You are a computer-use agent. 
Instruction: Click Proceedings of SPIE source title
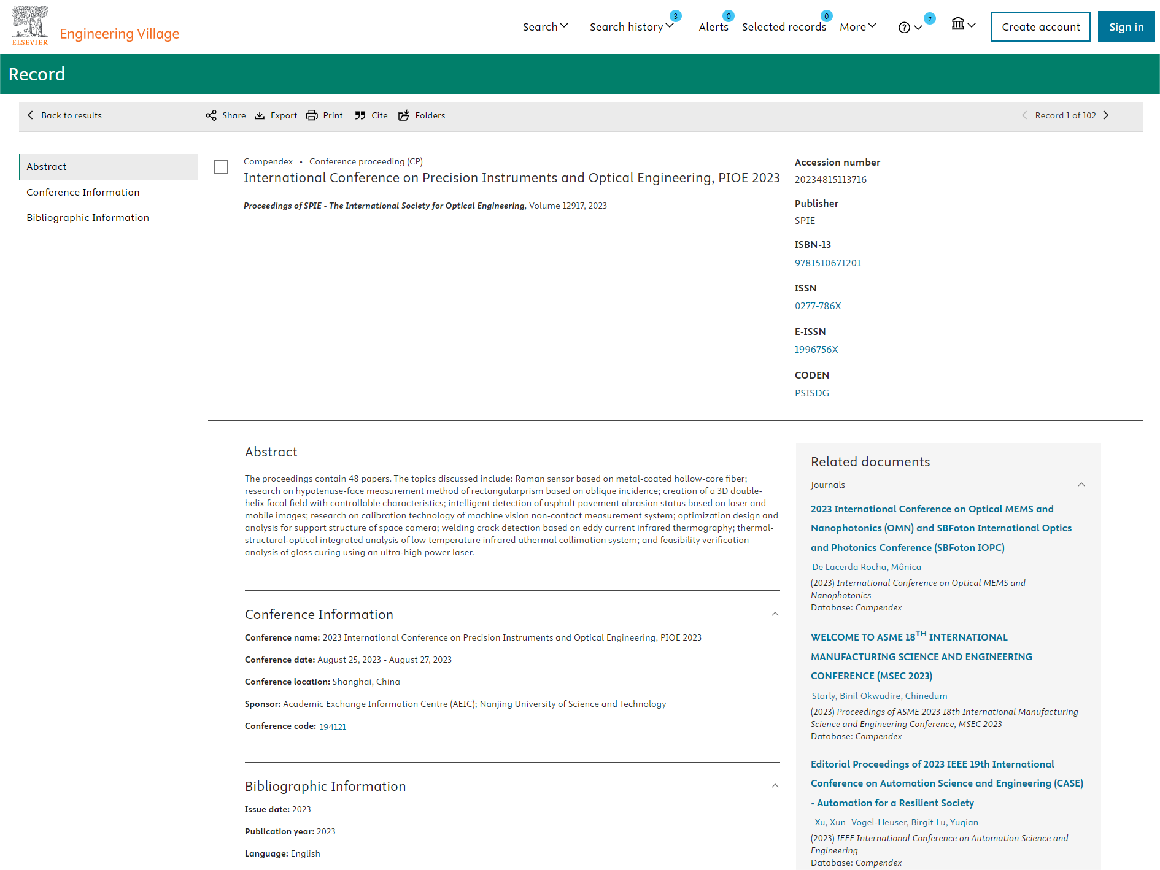[384, 206]
